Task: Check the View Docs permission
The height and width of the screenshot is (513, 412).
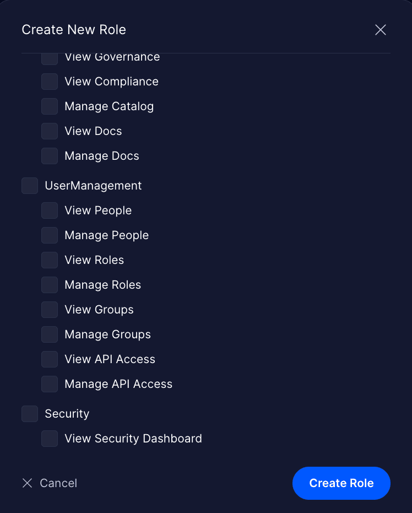Action: [x=49, y=131]
